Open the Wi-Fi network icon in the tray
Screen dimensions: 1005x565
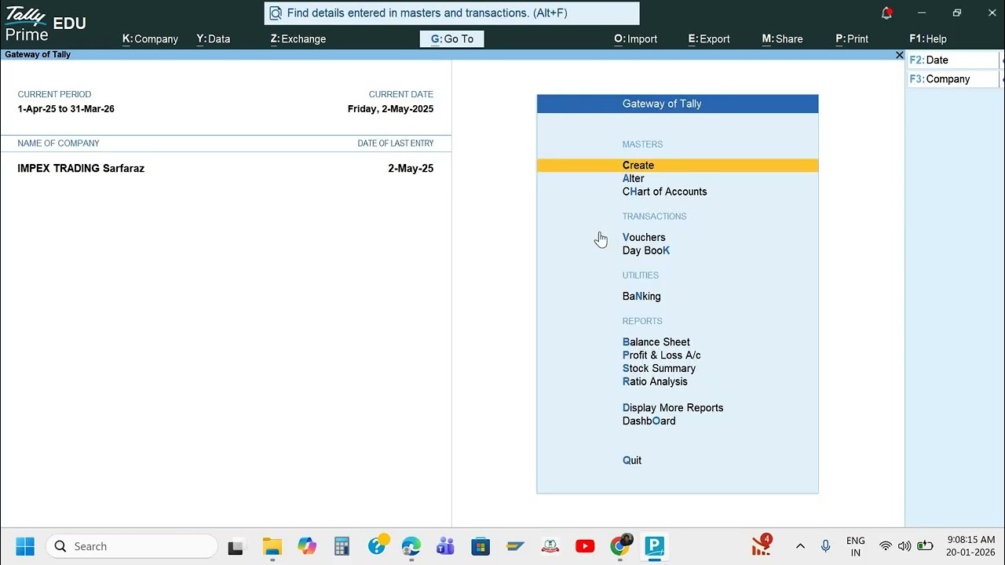(x=885, y=547)
